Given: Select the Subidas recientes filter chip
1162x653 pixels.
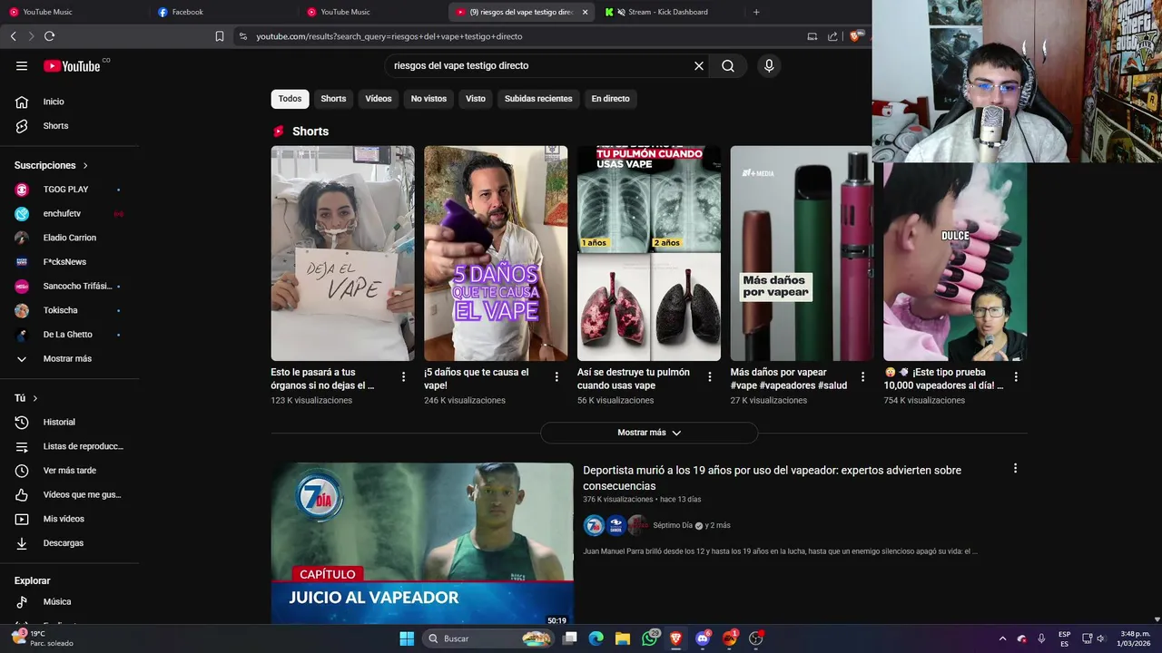Looking at the screenshot, I should (538, 99).
